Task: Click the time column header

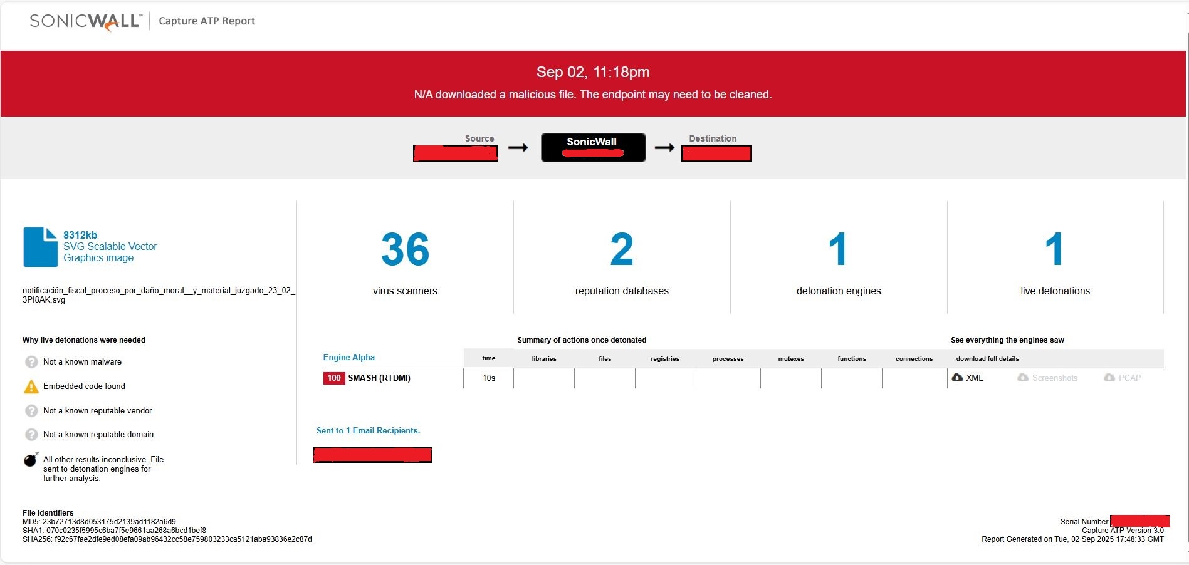Action: [489, 358]
